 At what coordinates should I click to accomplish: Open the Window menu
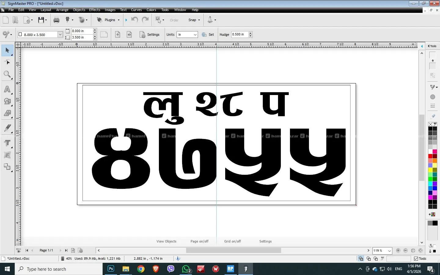pos(180,10)
